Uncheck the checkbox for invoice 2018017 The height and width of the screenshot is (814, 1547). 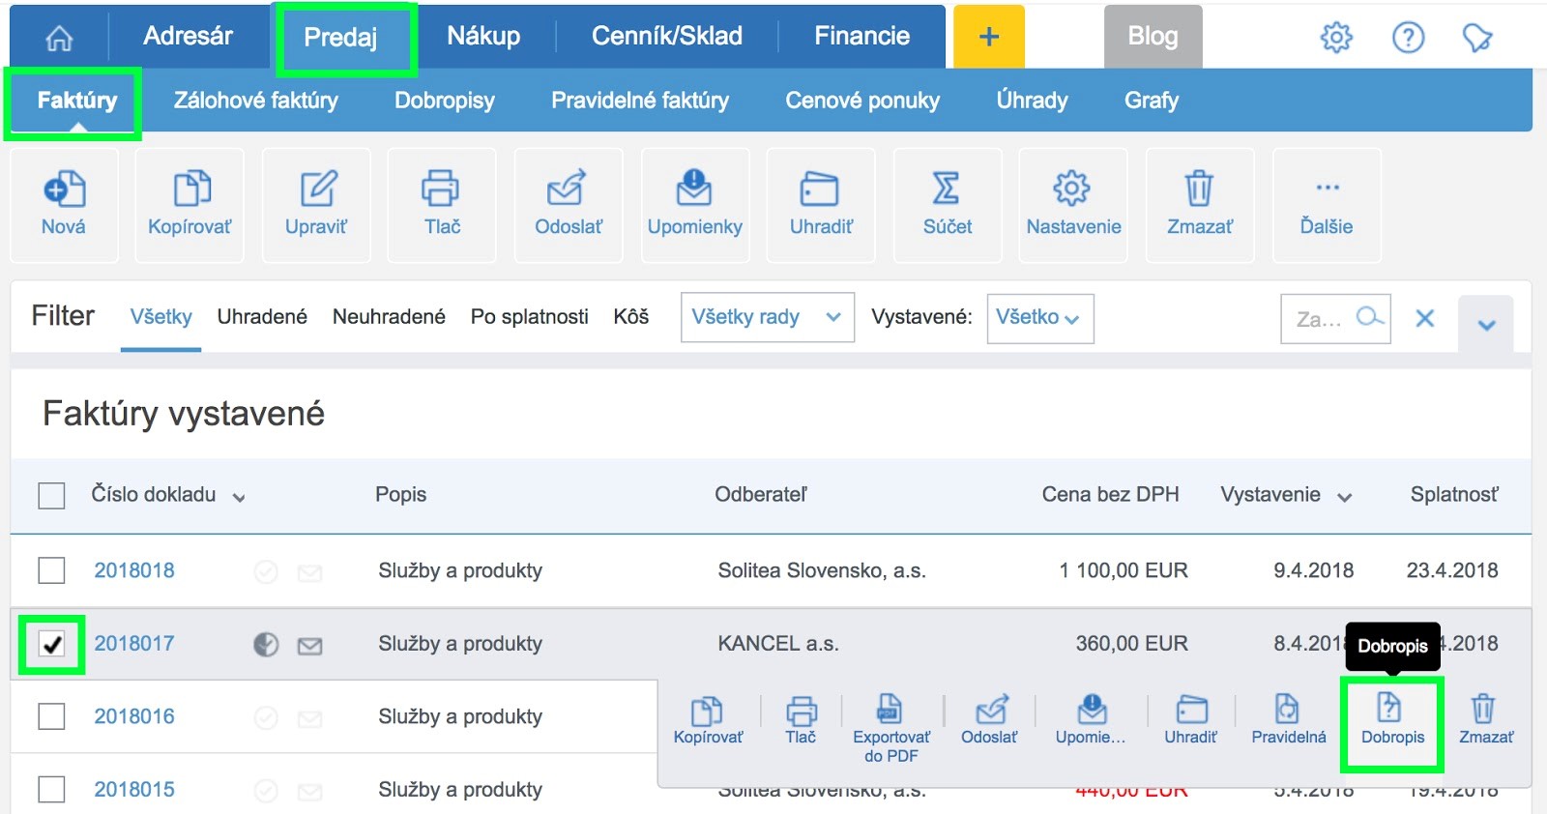tap(52, 644)
